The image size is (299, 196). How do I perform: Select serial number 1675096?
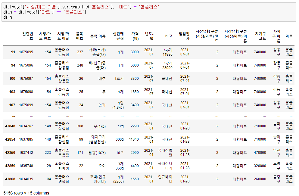click(x=26, y=65)
